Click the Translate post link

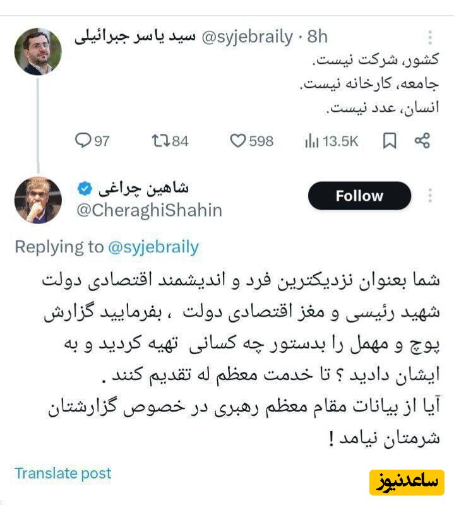(63, 473)
